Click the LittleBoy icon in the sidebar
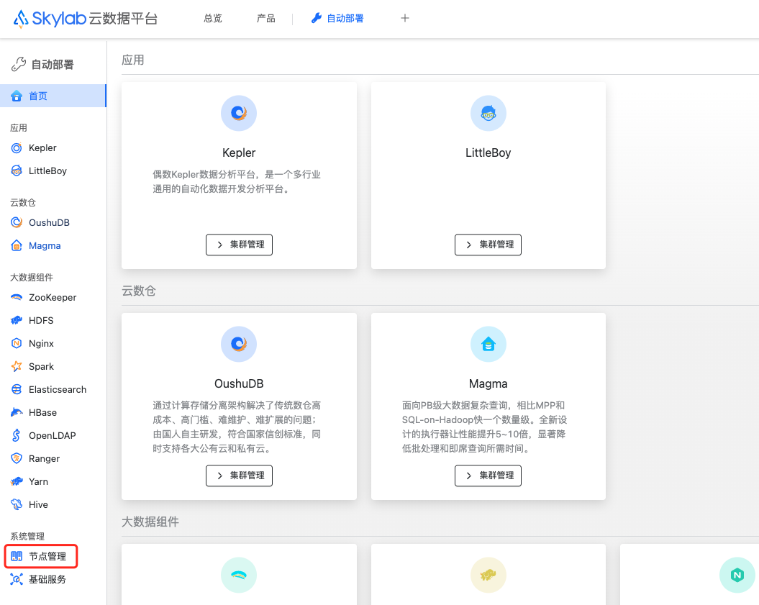 click(17, 170)
